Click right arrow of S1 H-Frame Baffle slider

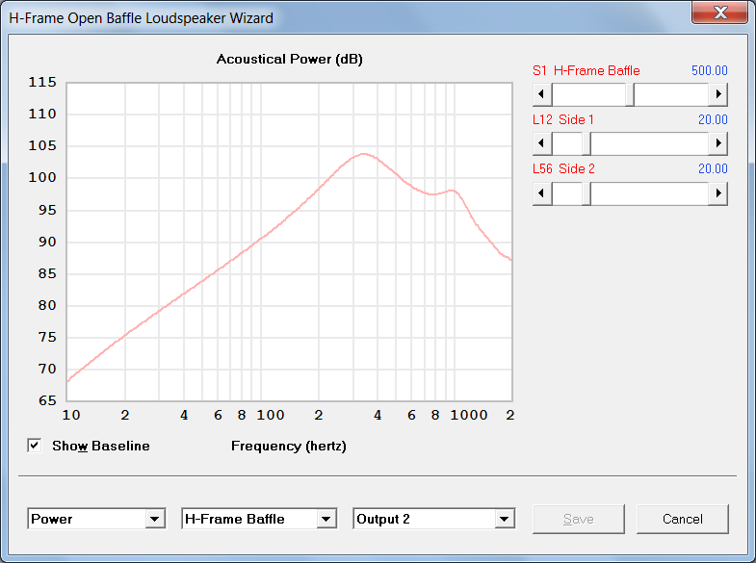(x=717, y=94)
